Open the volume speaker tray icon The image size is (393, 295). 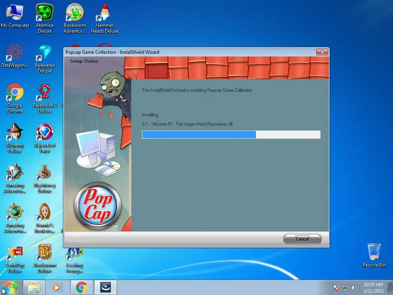[x=354, y=288]
